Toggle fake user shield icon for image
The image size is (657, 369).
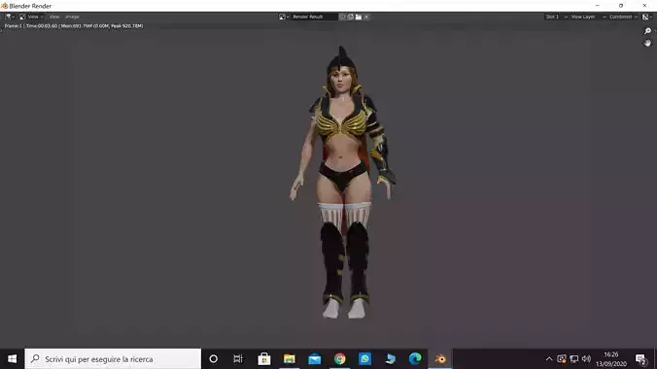342,17
